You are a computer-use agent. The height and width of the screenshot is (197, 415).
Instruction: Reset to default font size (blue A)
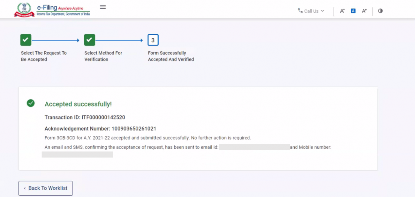pos(353,11)
